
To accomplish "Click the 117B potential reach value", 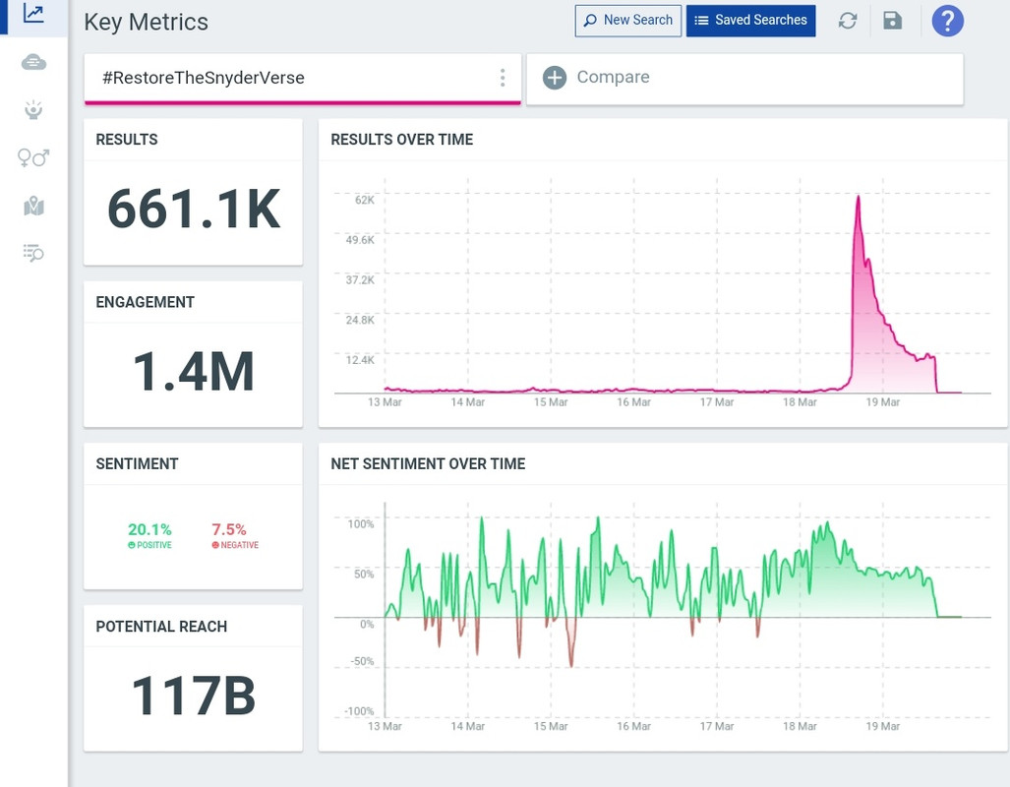I will [x=194, y=696].
